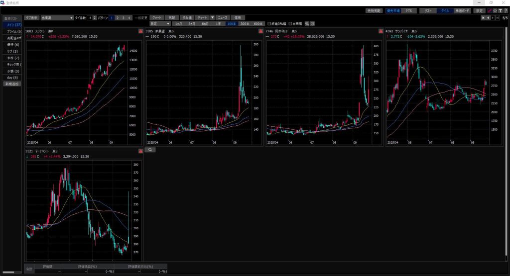
Task: Go to first page with the skip-back arrow
Action: point(483,18)
